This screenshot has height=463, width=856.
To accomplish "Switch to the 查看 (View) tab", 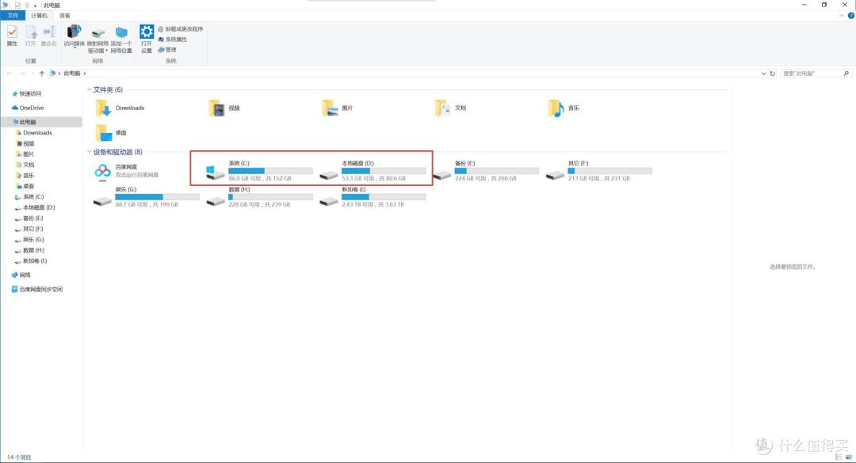I will [x=65, y=16].
